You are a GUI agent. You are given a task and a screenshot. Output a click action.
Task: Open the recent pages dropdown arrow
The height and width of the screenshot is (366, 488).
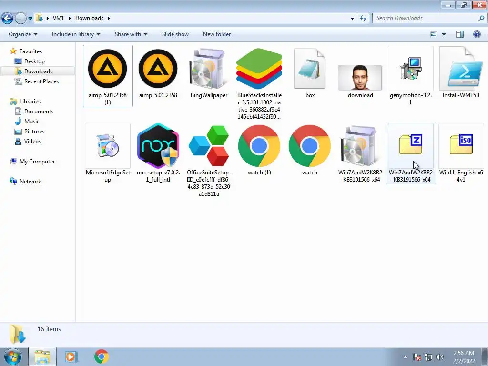click(30, 19)
